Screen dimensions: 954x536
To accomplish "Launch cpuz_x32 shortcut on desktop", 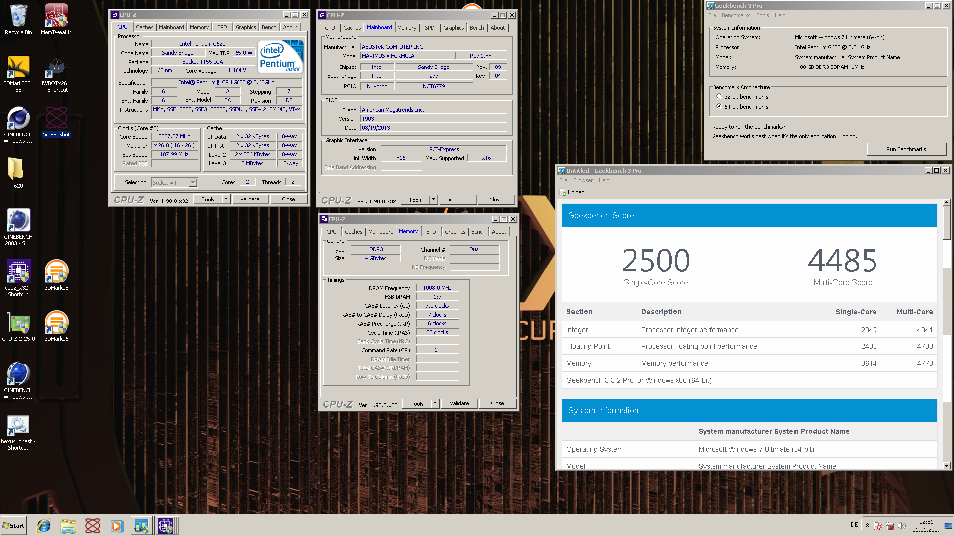I will 18,278.
